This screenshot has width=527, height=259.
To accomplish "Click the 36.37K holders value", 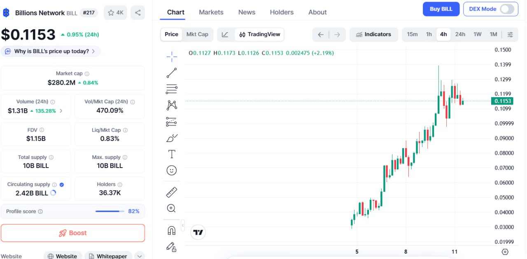I will click(x=109, y=193).
